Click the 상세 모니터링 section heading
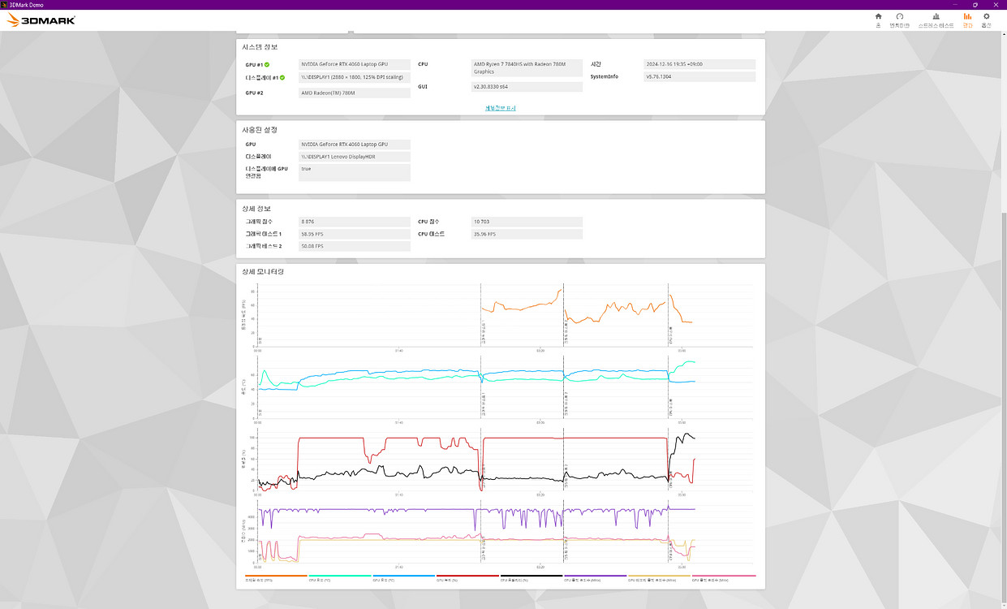Image resolution: width=1007 pixels, height=609 pixels. (263, 271)
